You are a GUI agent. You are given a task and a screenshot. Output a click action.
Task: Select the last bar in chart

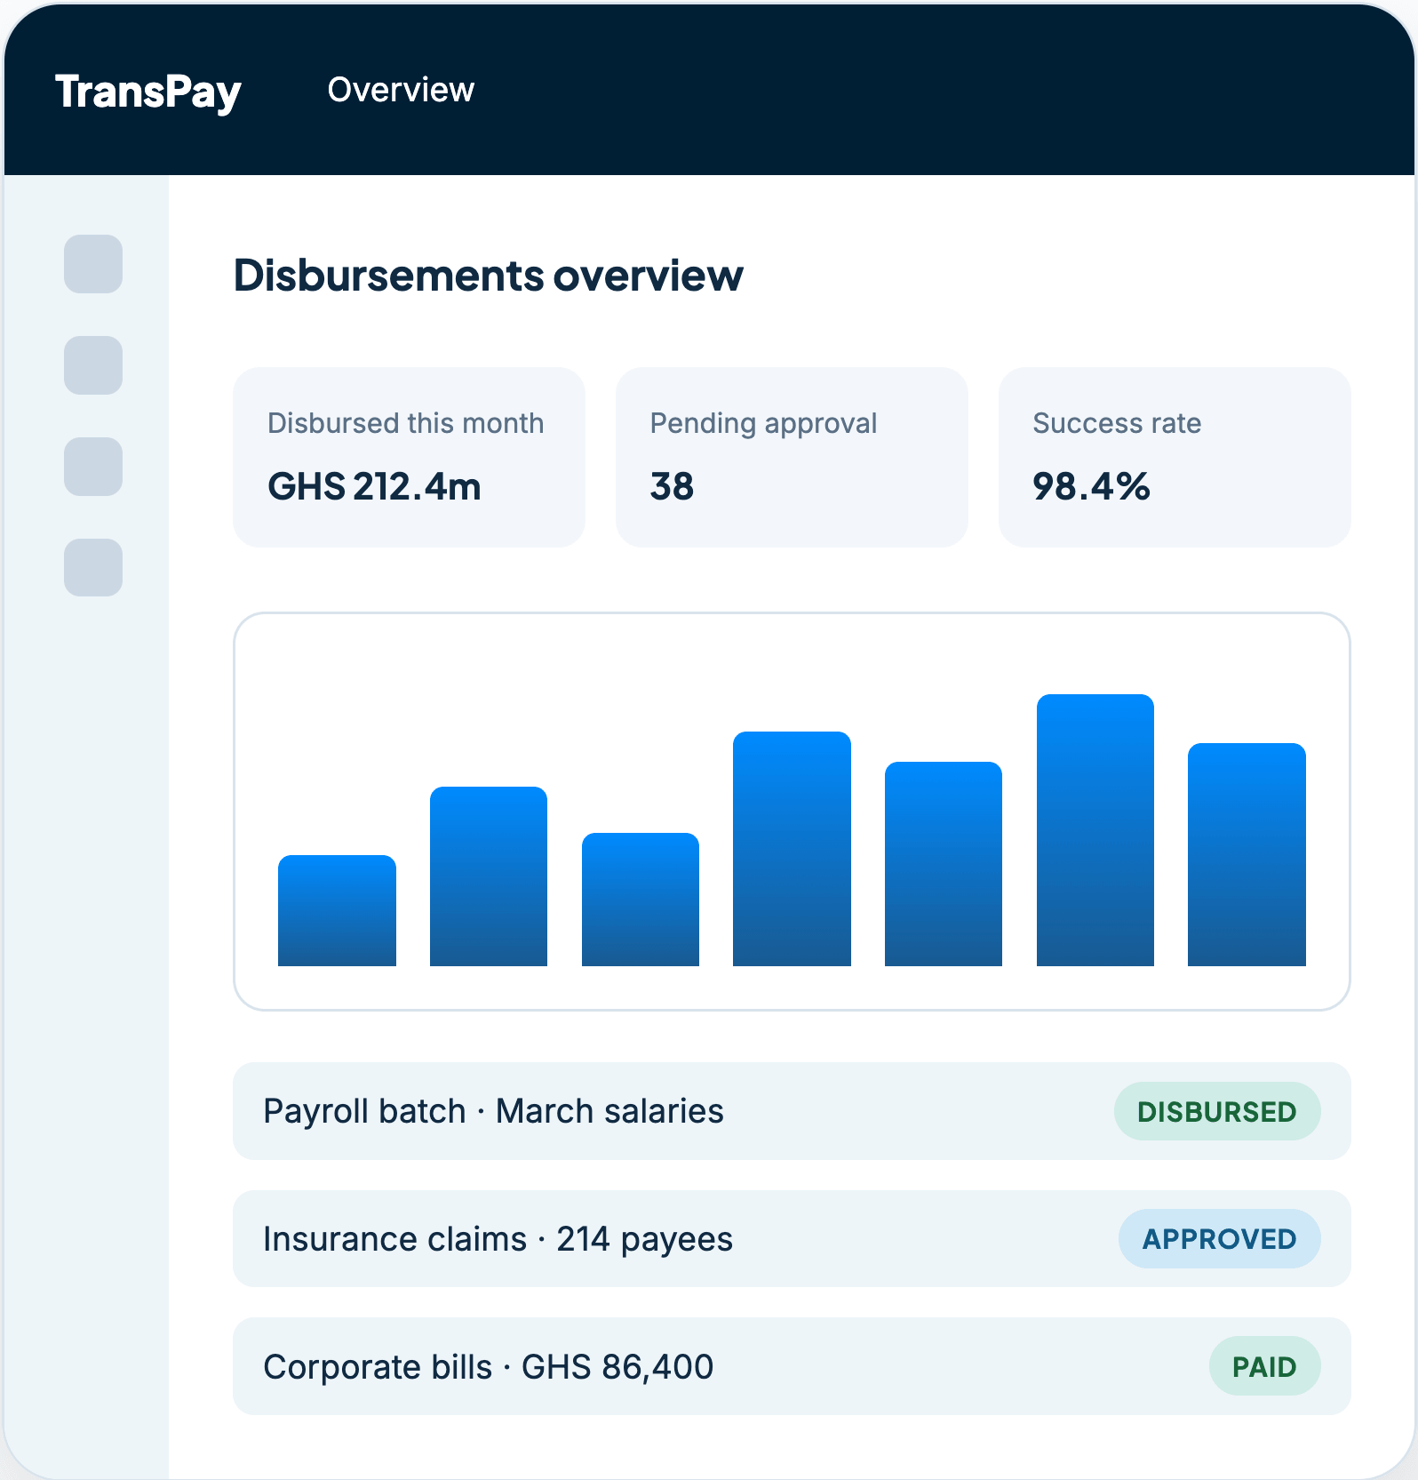click(1247, 854)
